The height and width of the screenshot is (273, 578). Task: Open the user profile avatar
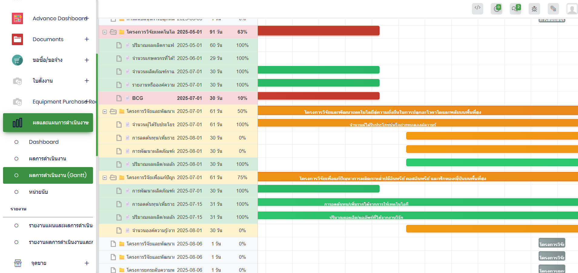(x=572, y=9)
